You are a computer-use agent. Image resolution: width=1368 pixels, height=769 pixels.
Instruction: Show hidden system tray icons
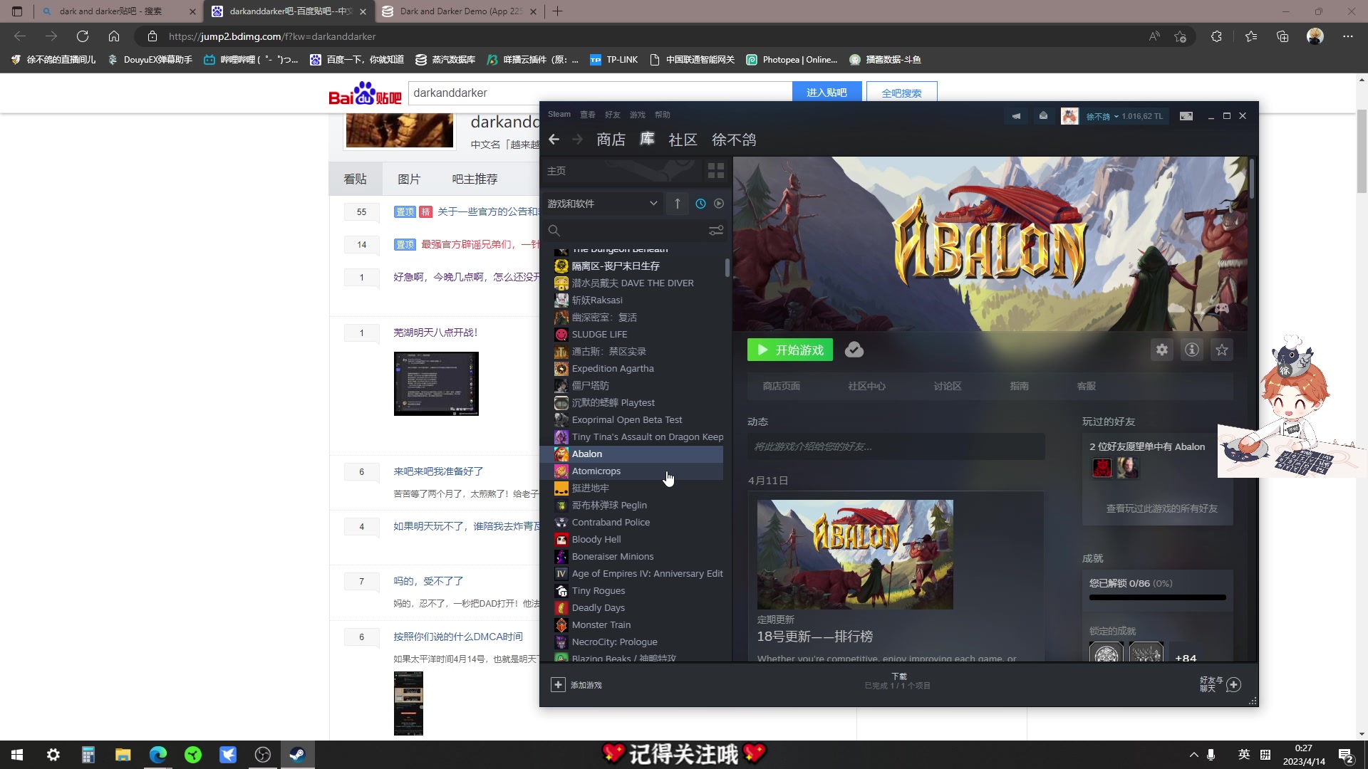[x=1193, y=755]
